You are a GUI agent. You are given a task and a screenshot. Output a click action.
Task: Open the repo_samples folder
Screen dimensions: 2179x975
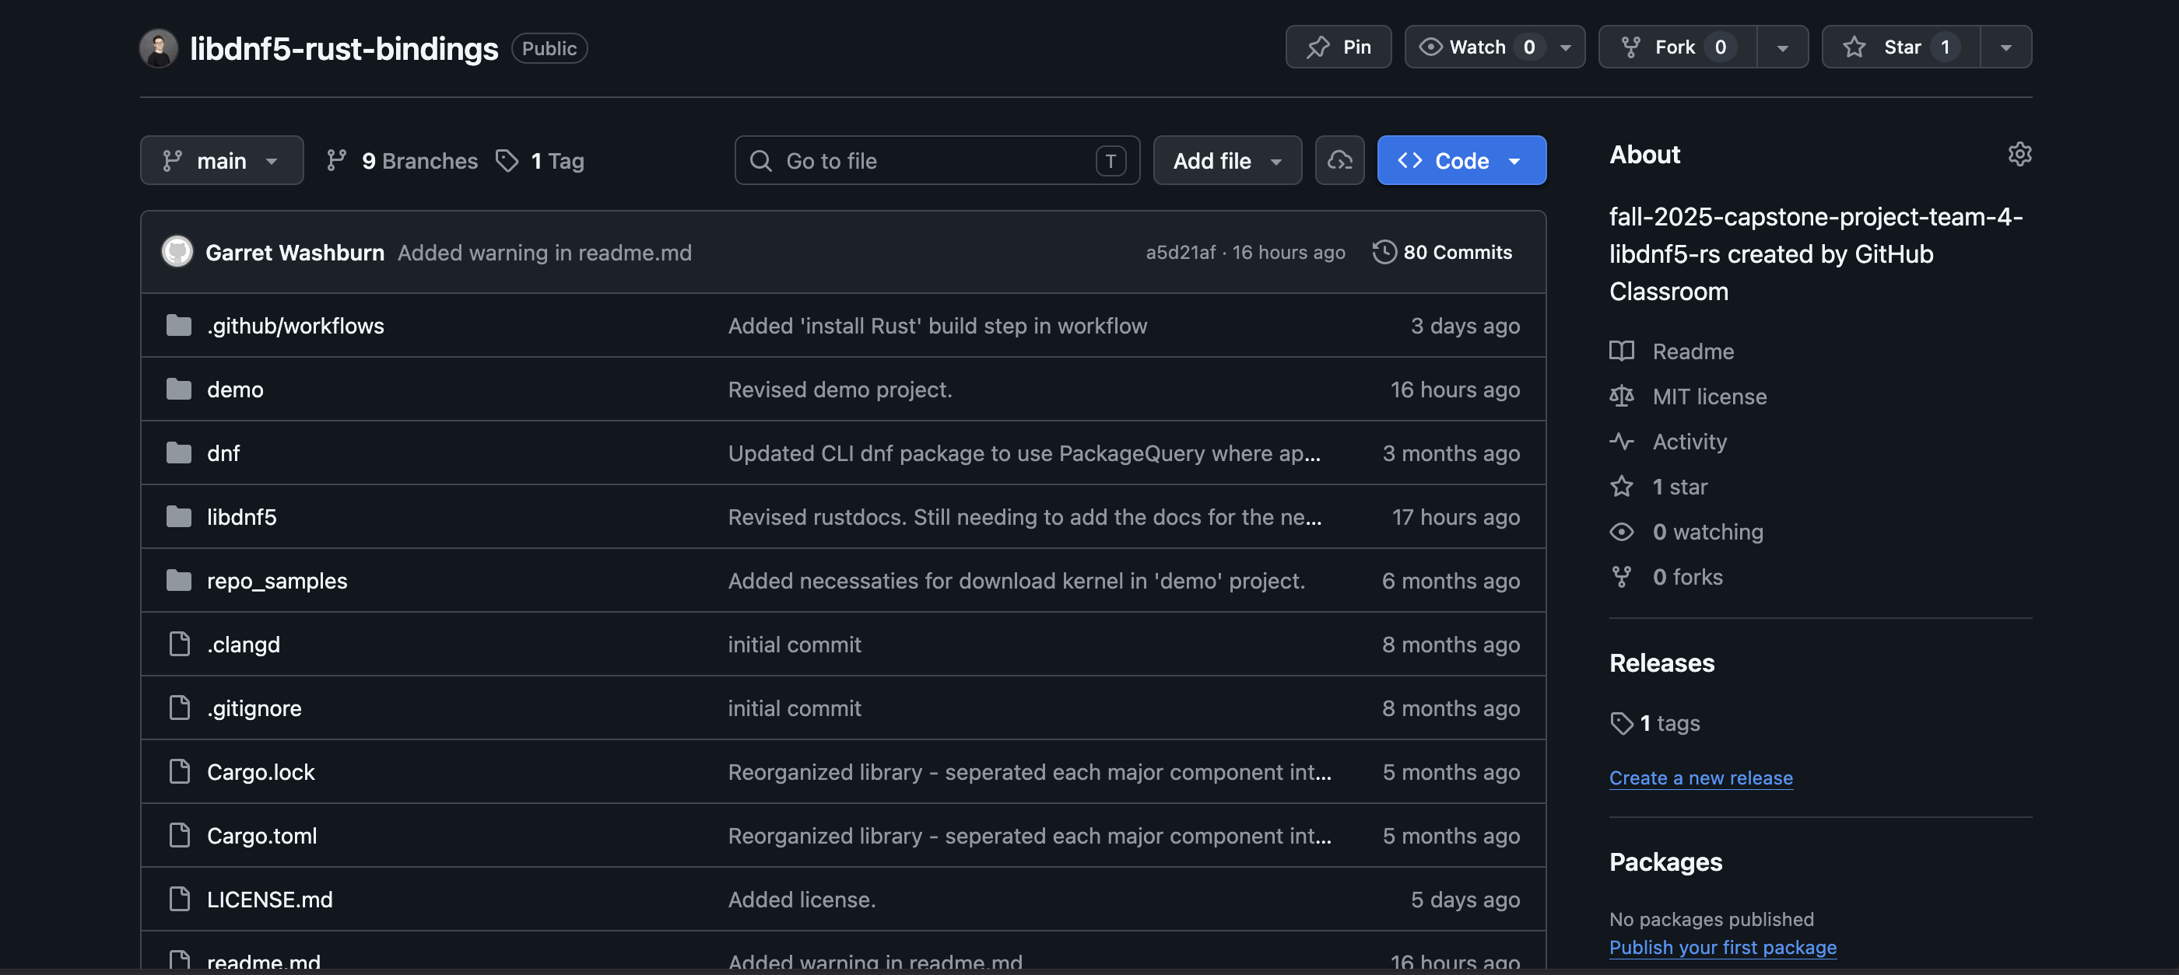(x=278, y=581)
